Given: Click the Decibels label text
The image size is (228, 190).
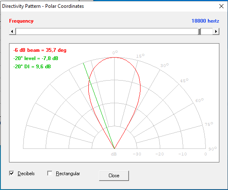Looking at the screenshot, I should [26, 174].
